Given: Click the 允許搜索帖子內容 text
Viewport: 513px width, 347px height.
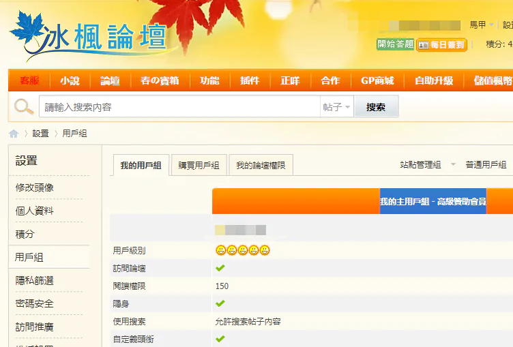Looking at the screenshot, I should point(248,322).
